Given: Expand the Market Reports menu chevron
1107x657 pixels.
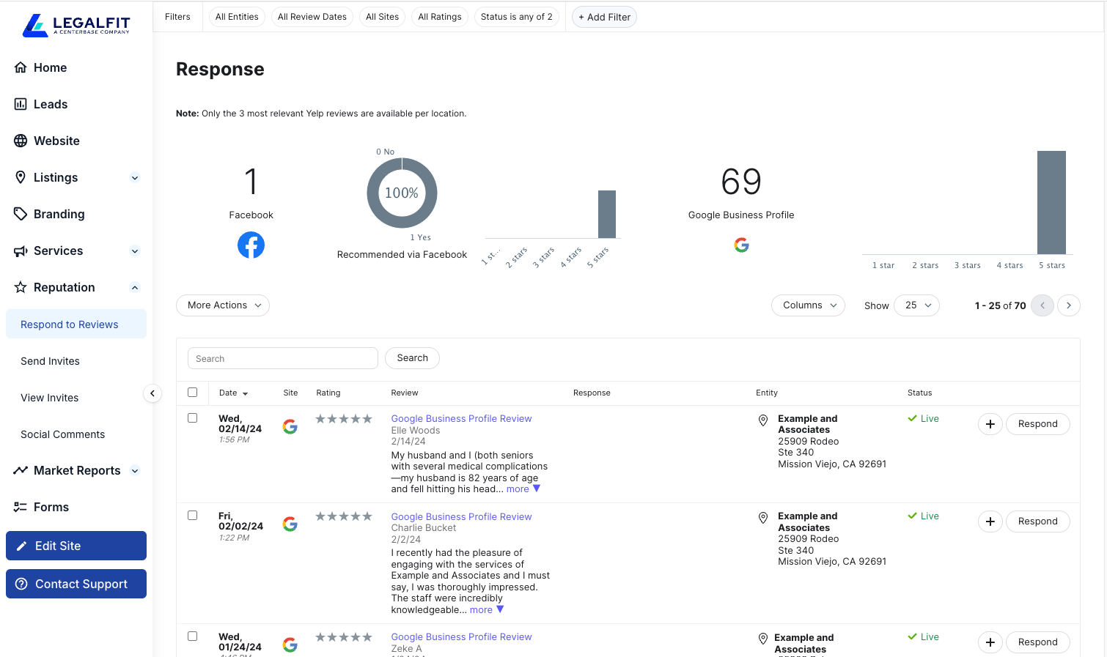Looking at the screenshot, I should (135, 471).
